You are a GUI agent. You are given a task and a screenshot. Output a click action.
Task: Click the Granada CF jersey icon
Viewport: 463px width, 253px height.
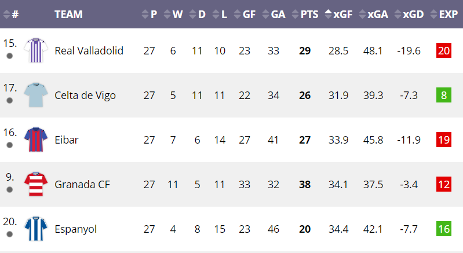click(36, 184)
